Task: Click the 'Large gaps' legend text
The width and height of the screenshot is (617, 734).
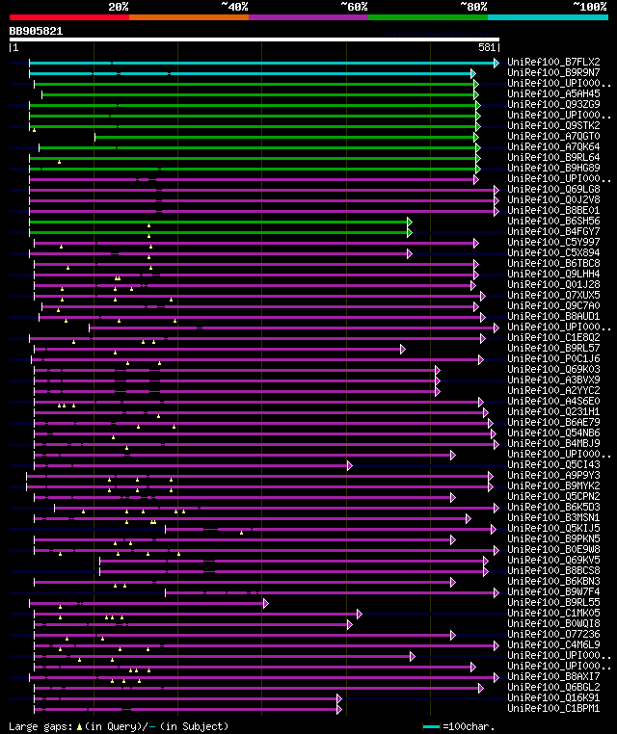Action: tap(119, 726)
